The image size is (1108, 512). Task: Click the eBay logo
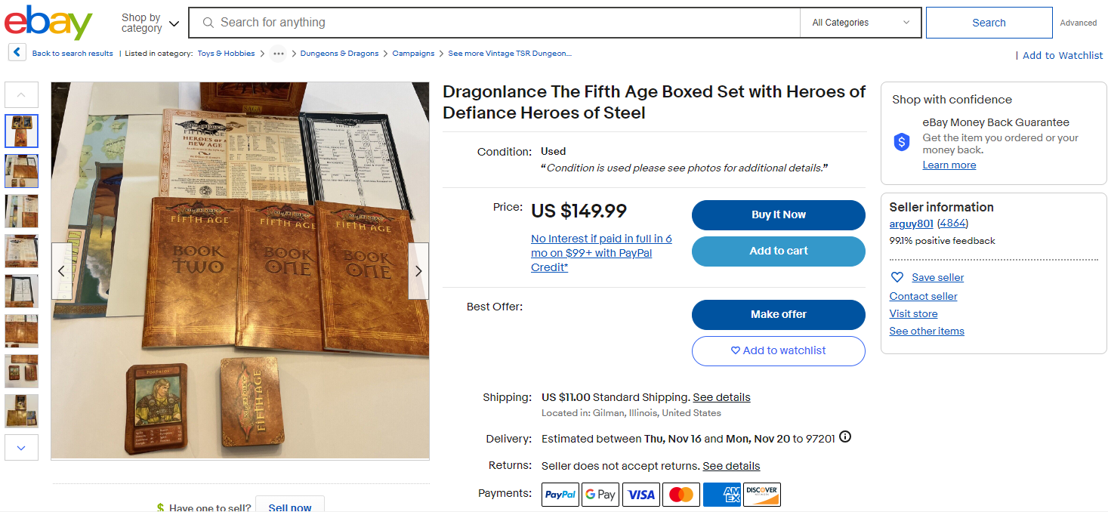48,23
